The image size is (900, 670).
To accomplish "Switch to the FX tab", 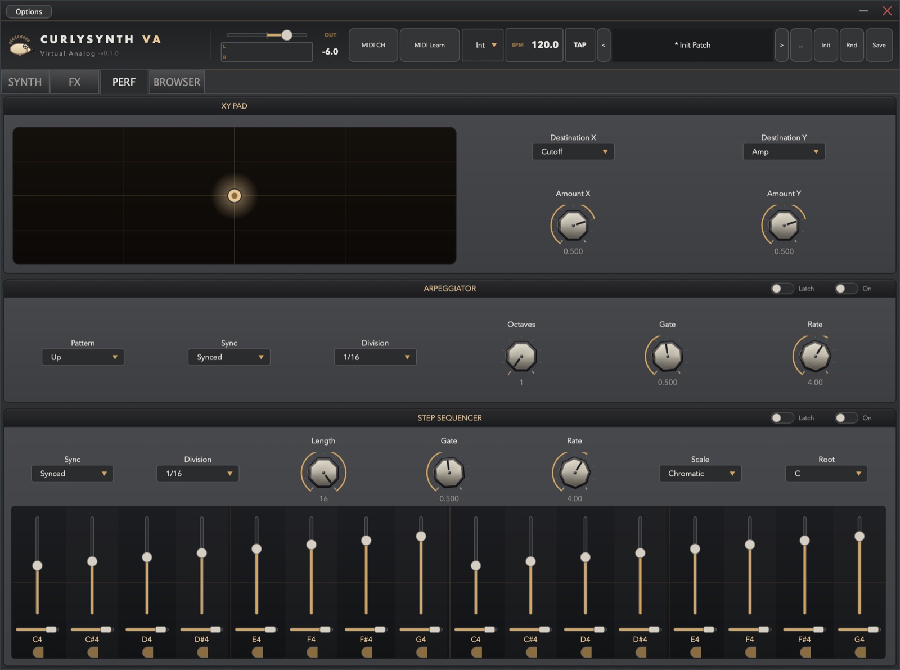I will [75, 82].
